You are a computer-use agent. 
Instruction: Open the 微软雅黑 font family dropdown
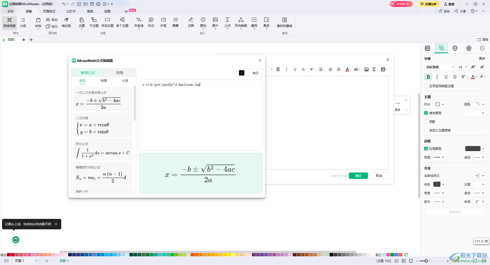click(x=439, y=67)
